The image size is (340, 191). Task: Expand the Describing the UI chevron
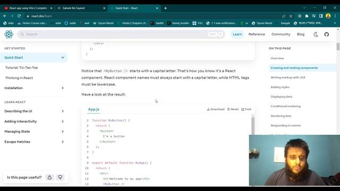click(x=63, y=111)
